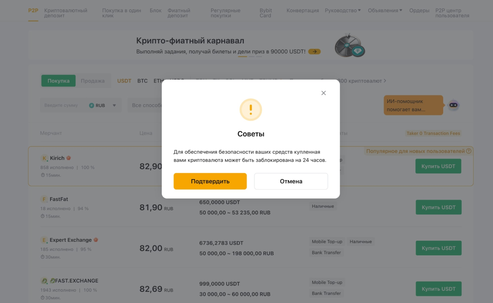Expand the Объявления menu

(x=385, y=11)
